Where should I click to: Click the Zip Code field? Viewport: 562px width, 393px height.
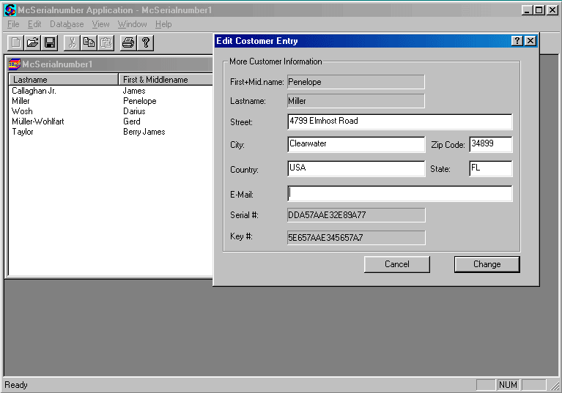tap(490, 144)
